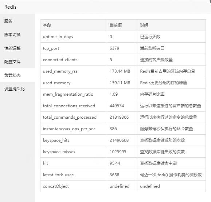Click the used_memory_rss field cell
The width and height of the screenshot is (211, 202).
pos(74,71)
